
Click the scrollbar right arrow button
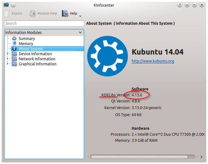pyautogui.click(x=201, y=157)
